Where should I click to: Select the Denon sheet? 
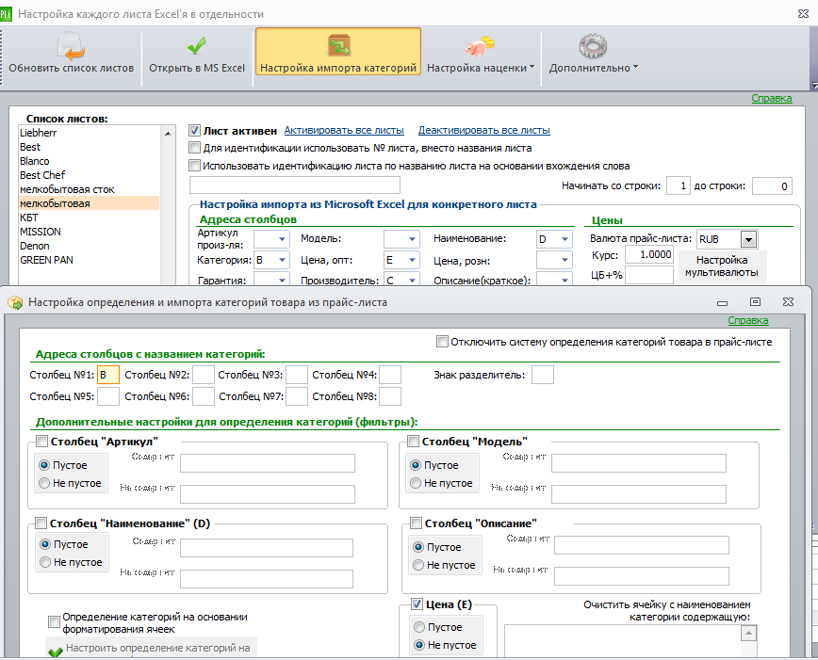point(89,246)
